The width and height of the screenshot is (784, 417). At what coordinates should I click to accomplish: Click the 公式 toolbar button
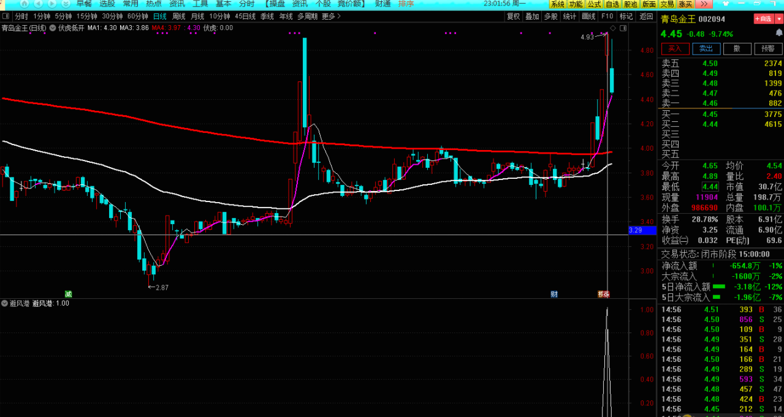click(x=594, y=4)
